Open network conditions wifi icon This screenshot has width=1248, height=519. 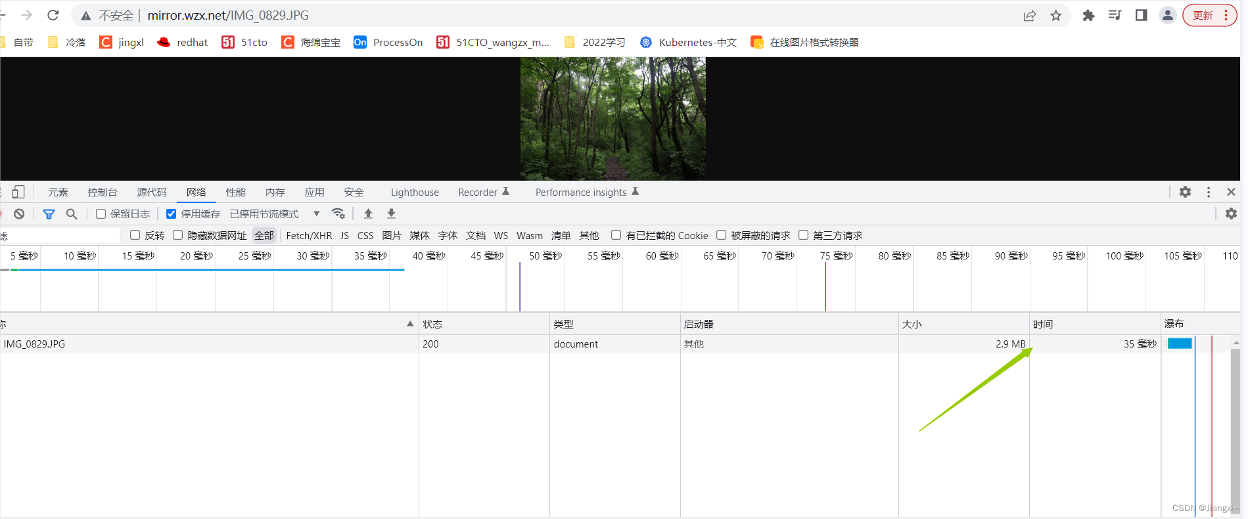pyautogui.click(x=338, y=214)
